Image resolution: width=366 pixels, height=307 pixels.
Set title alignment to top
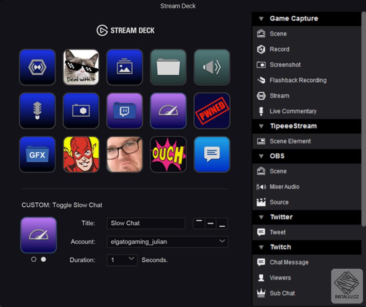click(x=199, y=223)
